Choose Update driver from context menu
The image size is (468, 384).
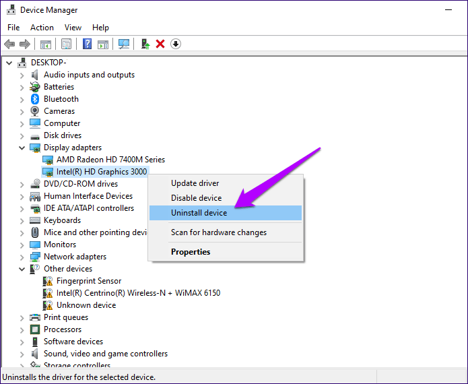pos(226,183)
